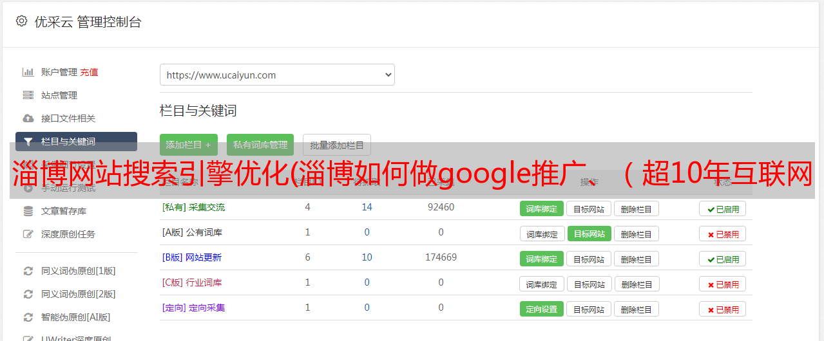Delete the 定向采集 column
The image size is (824, 341).
pyautogui.click(x=637, y=309)
